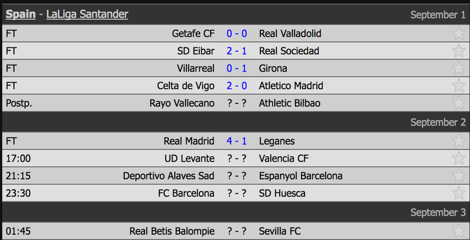Viewport: 470px width, 240px height.
Task: Add Real Madrid vs Leganes to favorites
Action: (458, 141)
